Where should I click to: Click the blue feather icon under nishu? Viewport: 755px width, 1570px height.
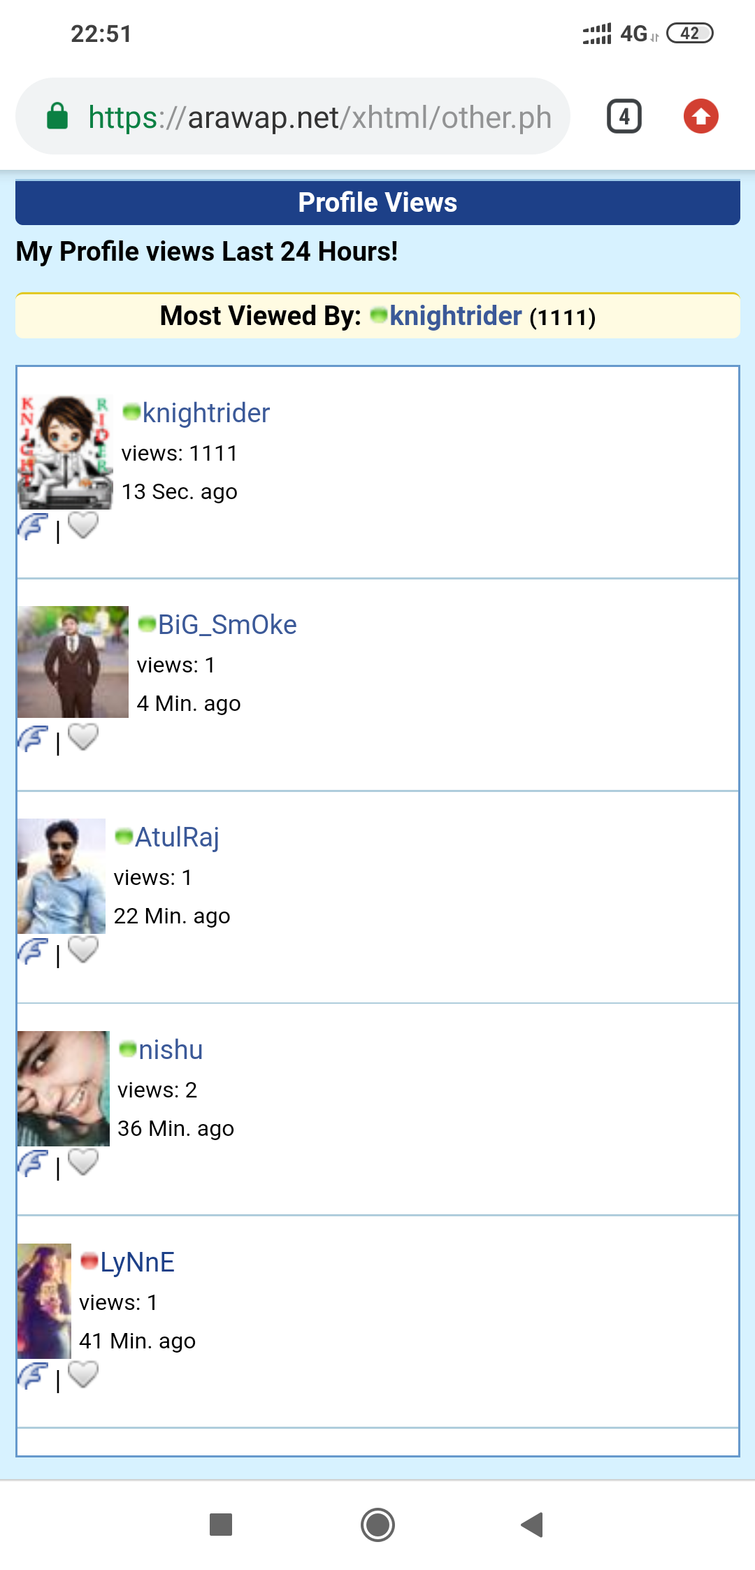(33, 1165)
